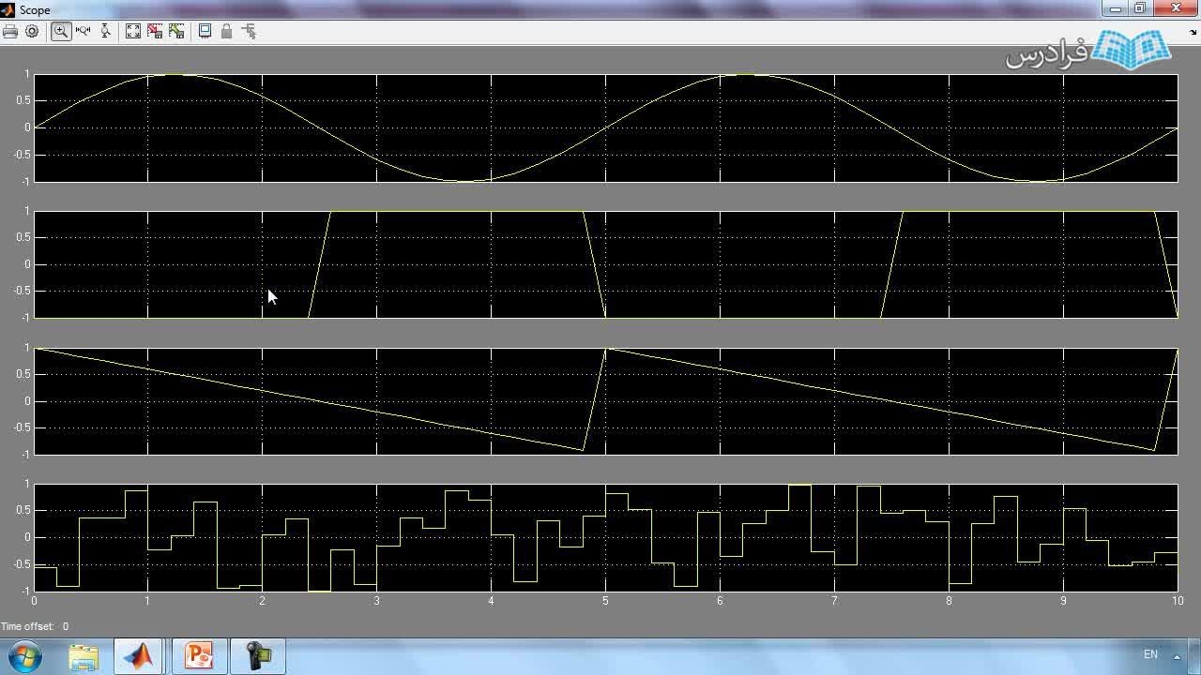Click the Print icon in Scope toolbar

10,31
